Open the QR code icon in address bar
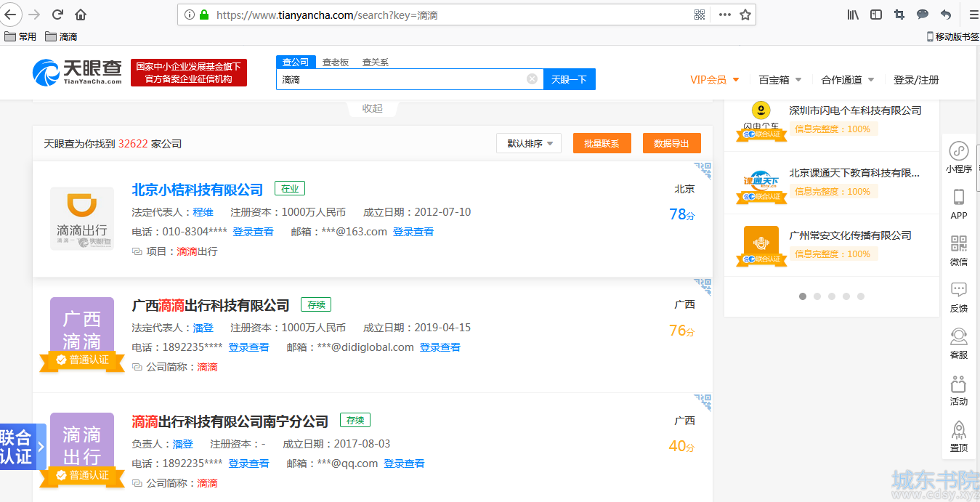This screenshot has width=980, height=502. pyautogui.click(x=700, y=15)
